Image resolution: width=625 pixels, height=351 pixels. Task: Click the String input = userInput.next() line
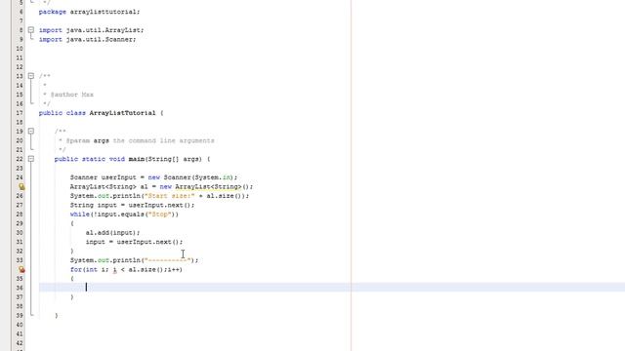(x=133, y=205)
